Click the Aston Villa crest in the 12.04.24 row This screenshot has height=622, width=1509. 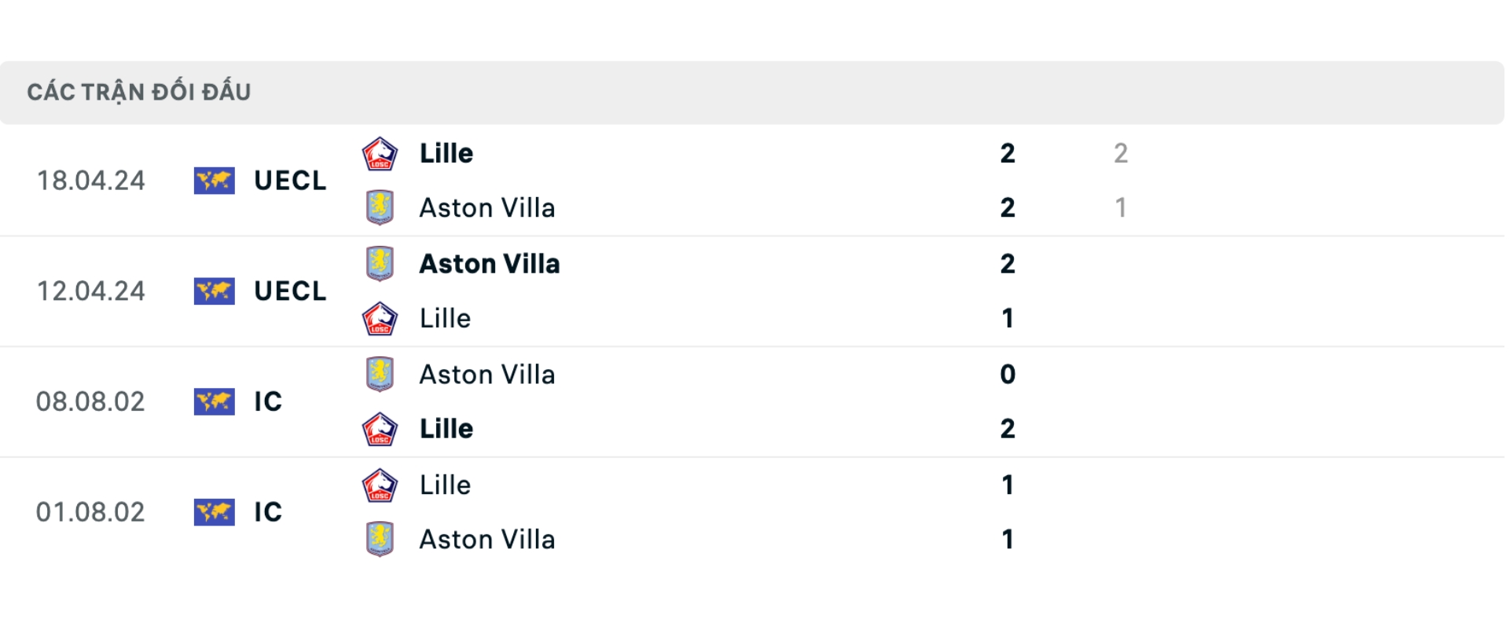click(x=380, y=264)
